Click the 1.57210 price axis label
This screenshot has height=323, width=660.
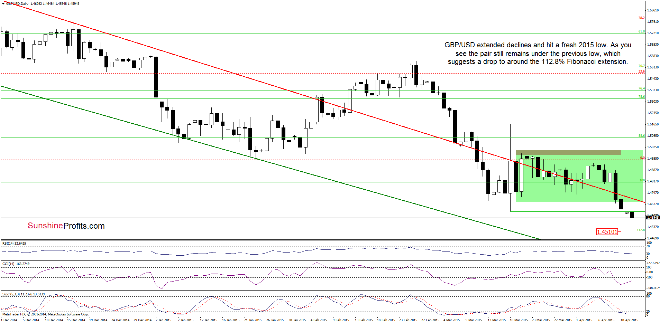tap(653, 33)
